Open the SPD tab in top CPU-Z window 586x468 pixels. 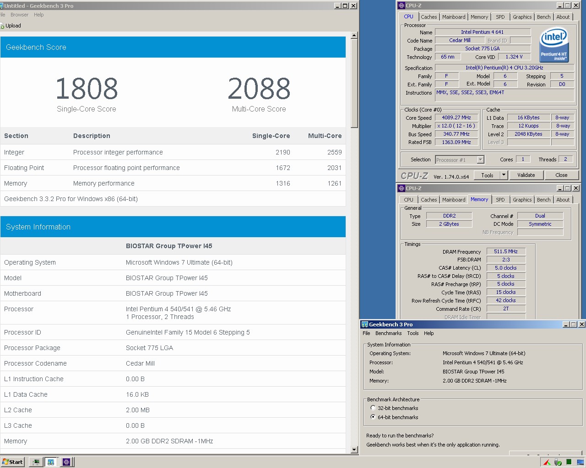[x=500, y=17]
